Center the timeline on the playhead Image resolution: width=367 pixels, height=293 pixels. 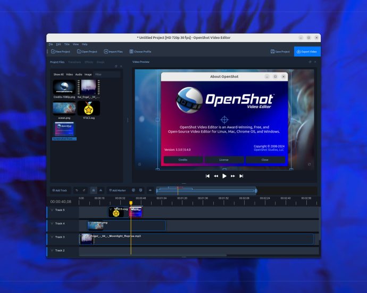tap(151, 190)
